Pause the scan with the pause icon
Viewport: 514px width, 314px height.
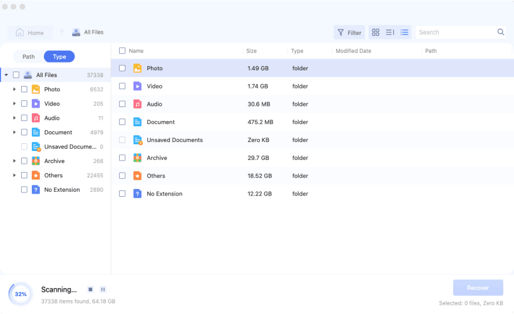tap(103, 289)
